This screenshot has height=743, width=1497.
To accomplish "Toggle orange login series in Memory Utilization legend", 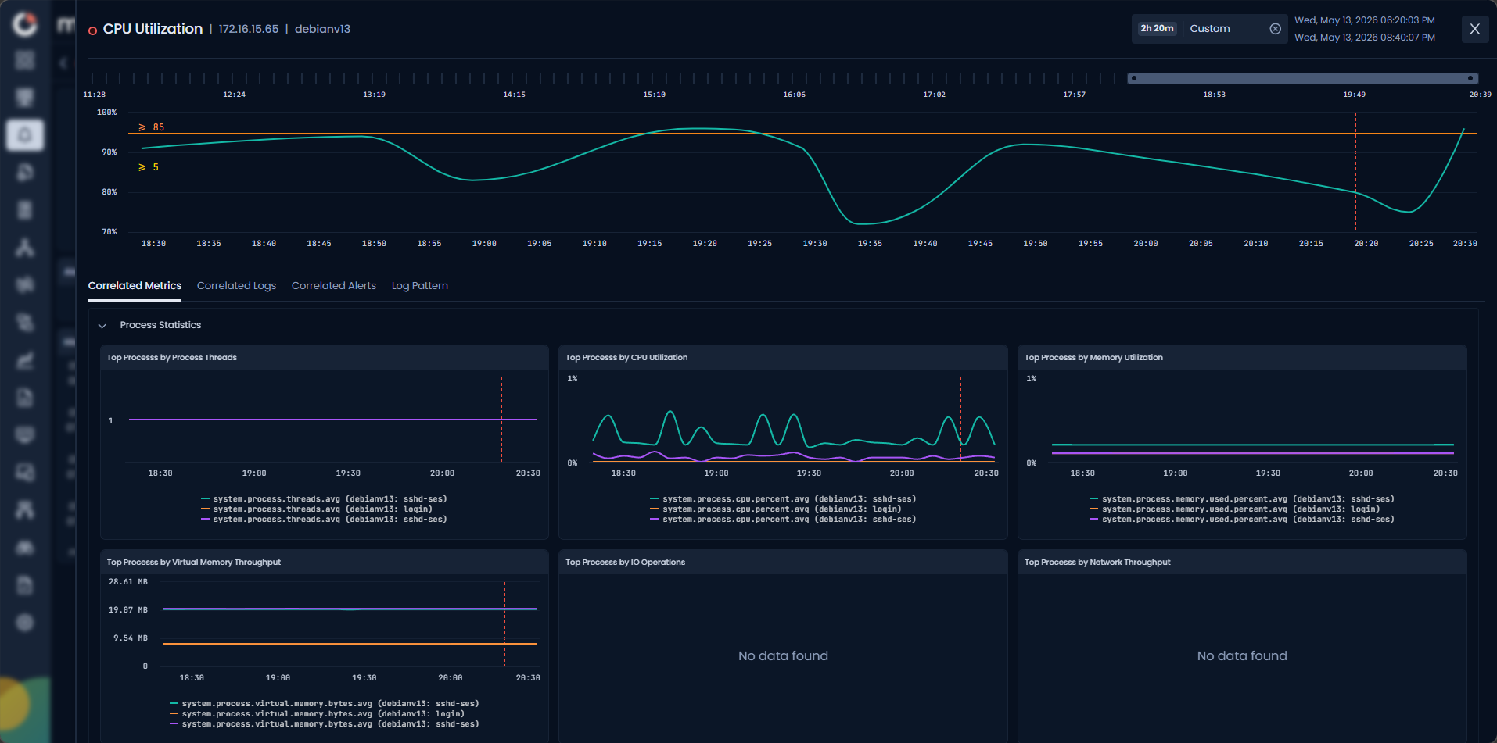I will tap(1235, 509).
